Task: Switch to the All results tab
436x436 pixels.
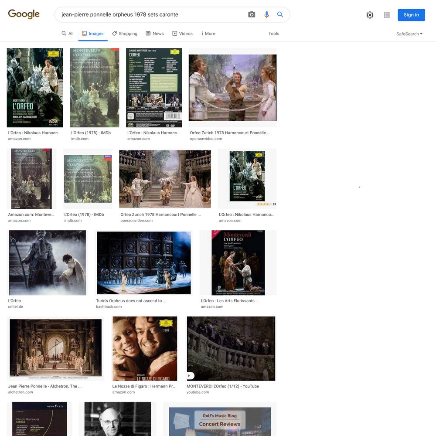Action: coord(68,34)
